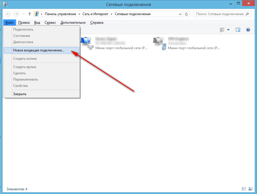Click the Создать копию menu entry
This screenshot has height=194, width=257.
[x=42, y=59]
